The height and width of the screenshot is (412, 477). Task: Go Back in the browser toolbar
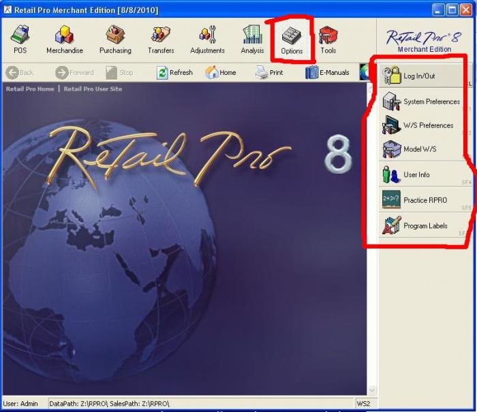pyautogui.click(x=20, y=73)
